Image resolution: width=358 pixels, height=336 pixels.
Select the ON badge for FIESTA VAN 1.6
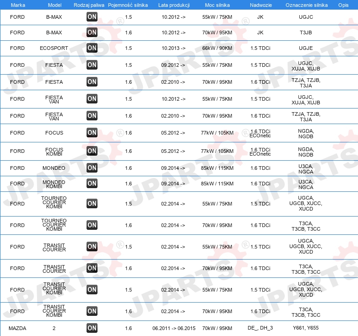(x=92, y=116)
